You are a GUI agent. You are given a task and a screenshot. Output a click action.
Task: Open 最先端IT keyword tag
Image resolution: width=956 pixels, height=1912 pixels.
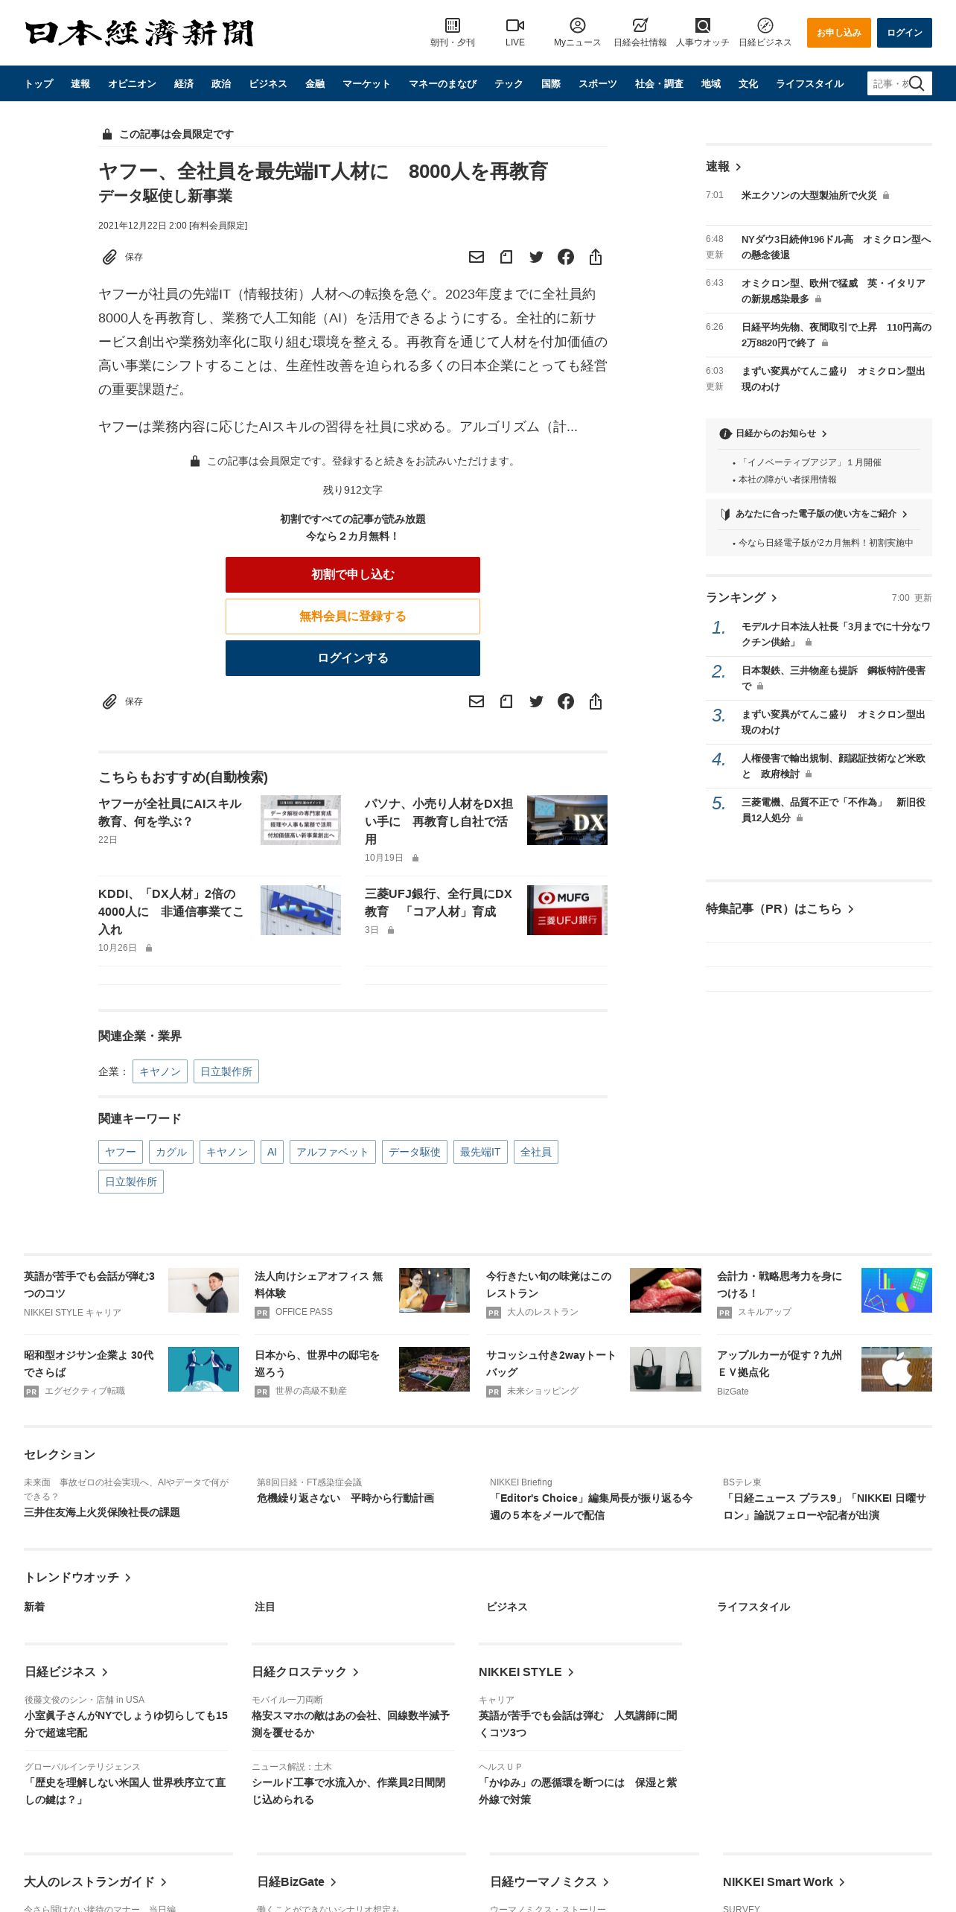[480, 1152]
